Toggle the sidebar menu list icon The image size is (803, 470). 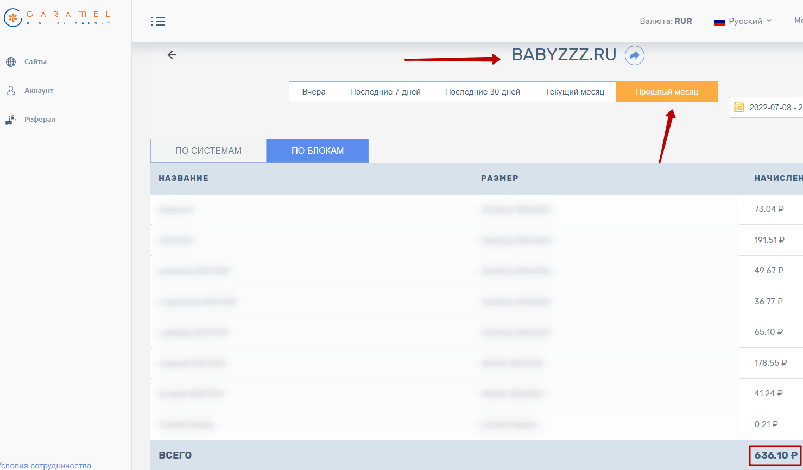click(158, 21)
